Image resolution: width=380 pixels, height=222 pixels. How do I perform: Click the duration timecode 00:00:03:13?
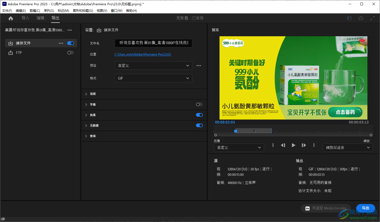pyautogui.click(x=358, y=122)
